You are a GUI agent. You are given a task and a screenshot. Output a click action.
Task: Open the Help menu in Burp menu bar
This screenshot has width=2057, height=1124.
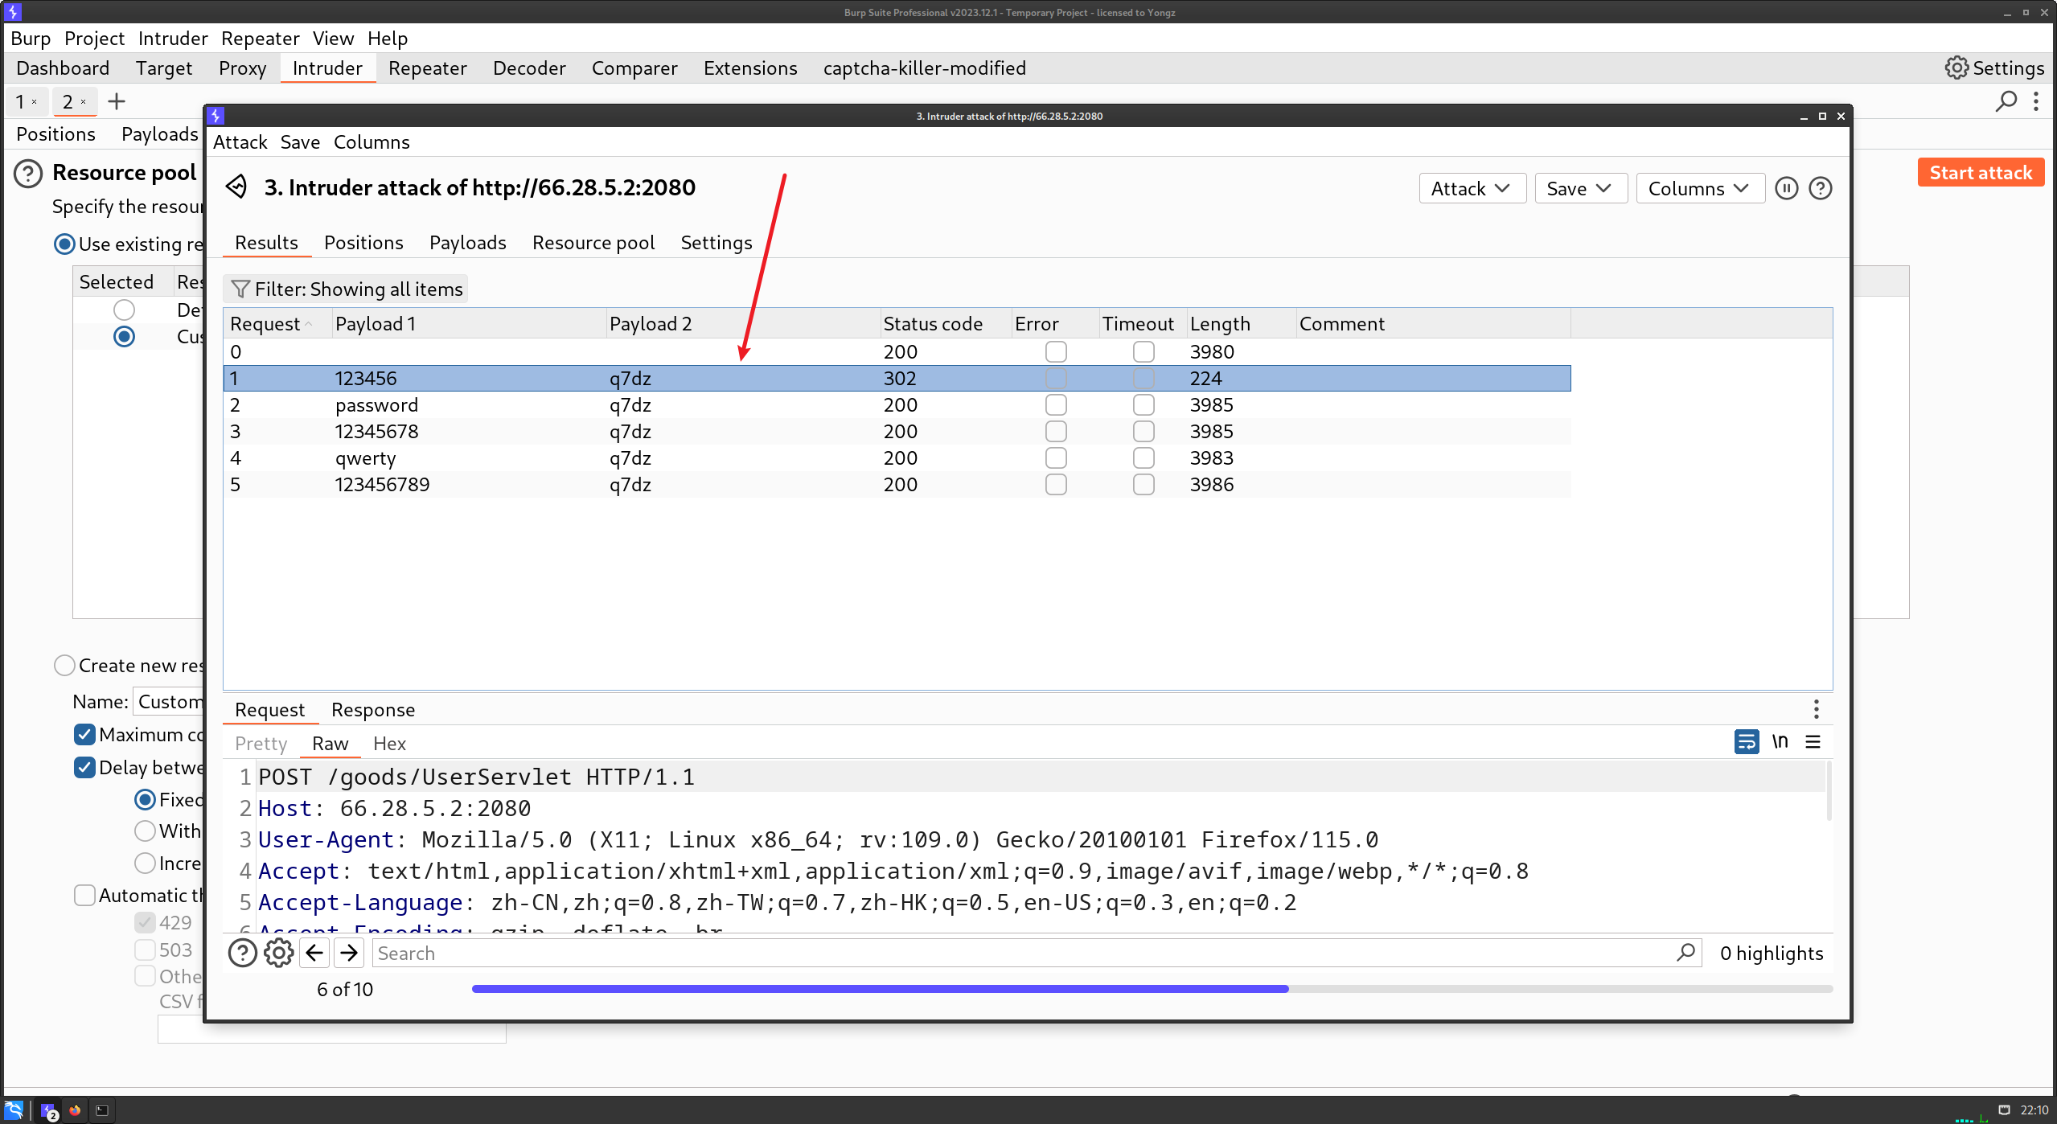[388, 38]
